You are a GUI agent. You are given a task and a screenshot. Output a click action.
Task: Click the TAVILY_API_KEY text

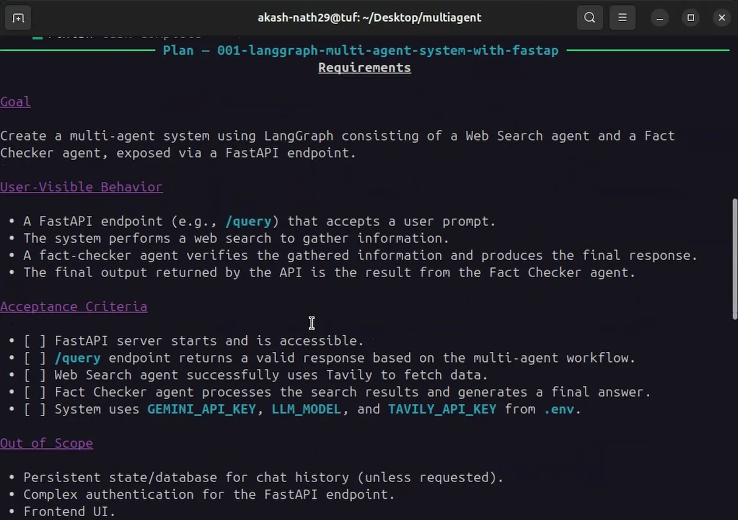(x=442, y=409)
